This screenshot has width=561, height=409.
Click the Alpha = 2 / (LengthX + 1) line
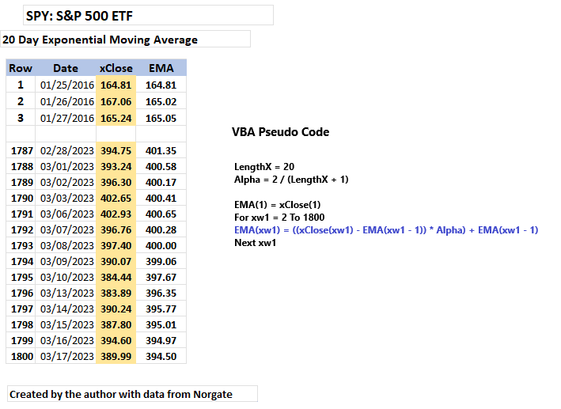click(291, 180)
